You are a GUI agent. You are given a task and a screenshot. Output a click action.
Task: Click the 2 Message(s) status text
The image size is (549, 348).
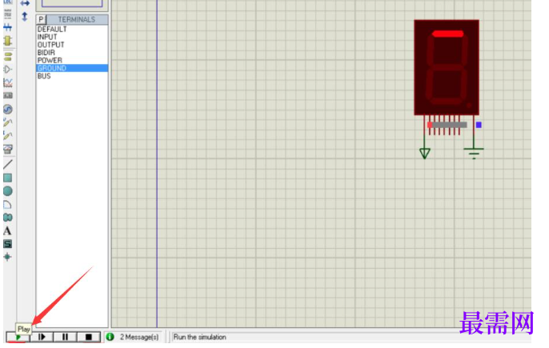tap(139, 337)
